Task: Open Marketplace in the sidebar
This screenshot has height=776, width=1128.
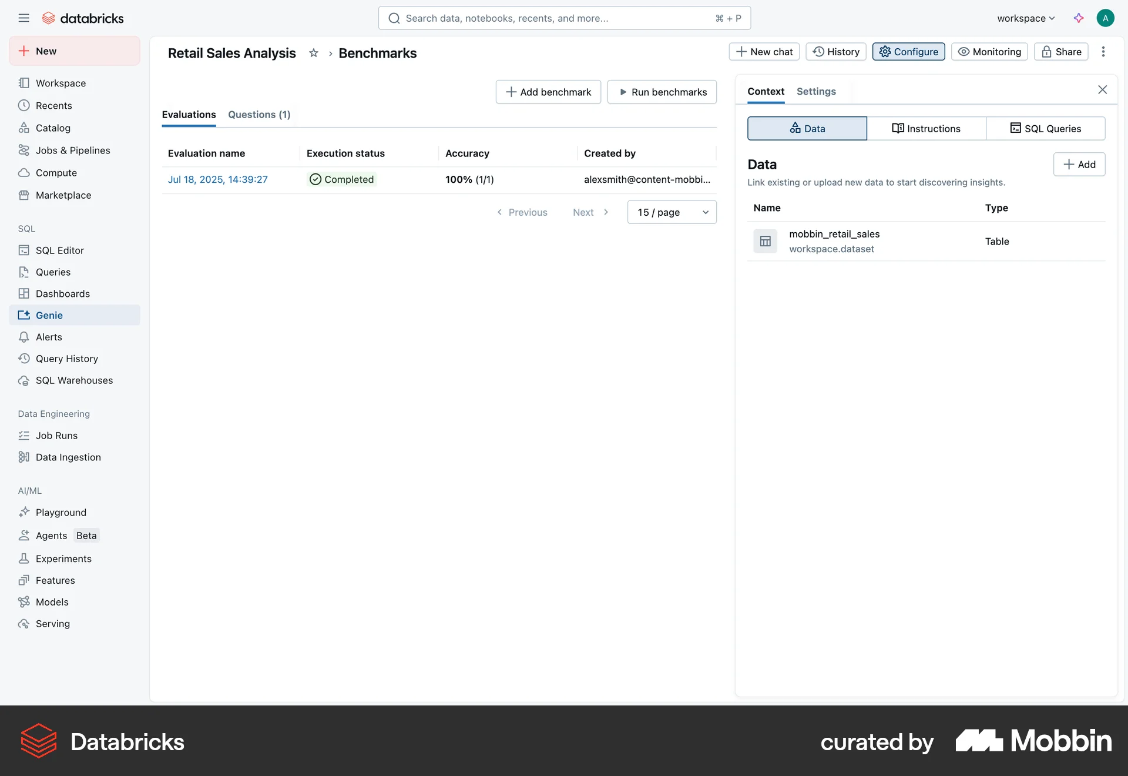Action: click(63, 195)
